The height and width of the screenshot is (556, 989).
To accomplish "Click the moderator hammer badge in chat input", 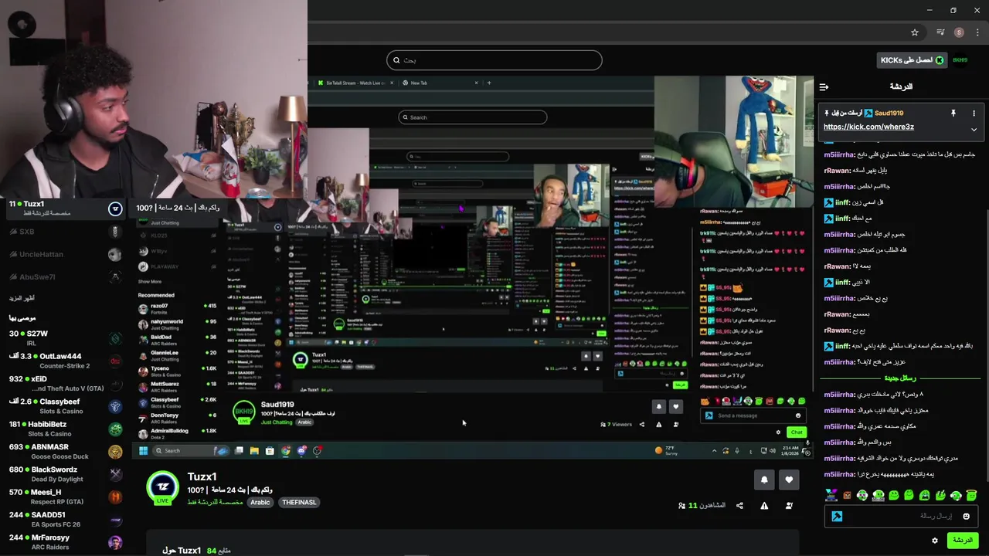I will click(837, 516).
